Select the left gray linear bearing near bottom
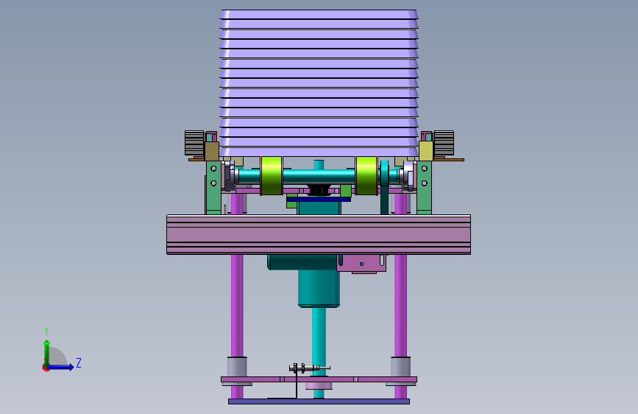The image size is (638, 414). [237, 367]
